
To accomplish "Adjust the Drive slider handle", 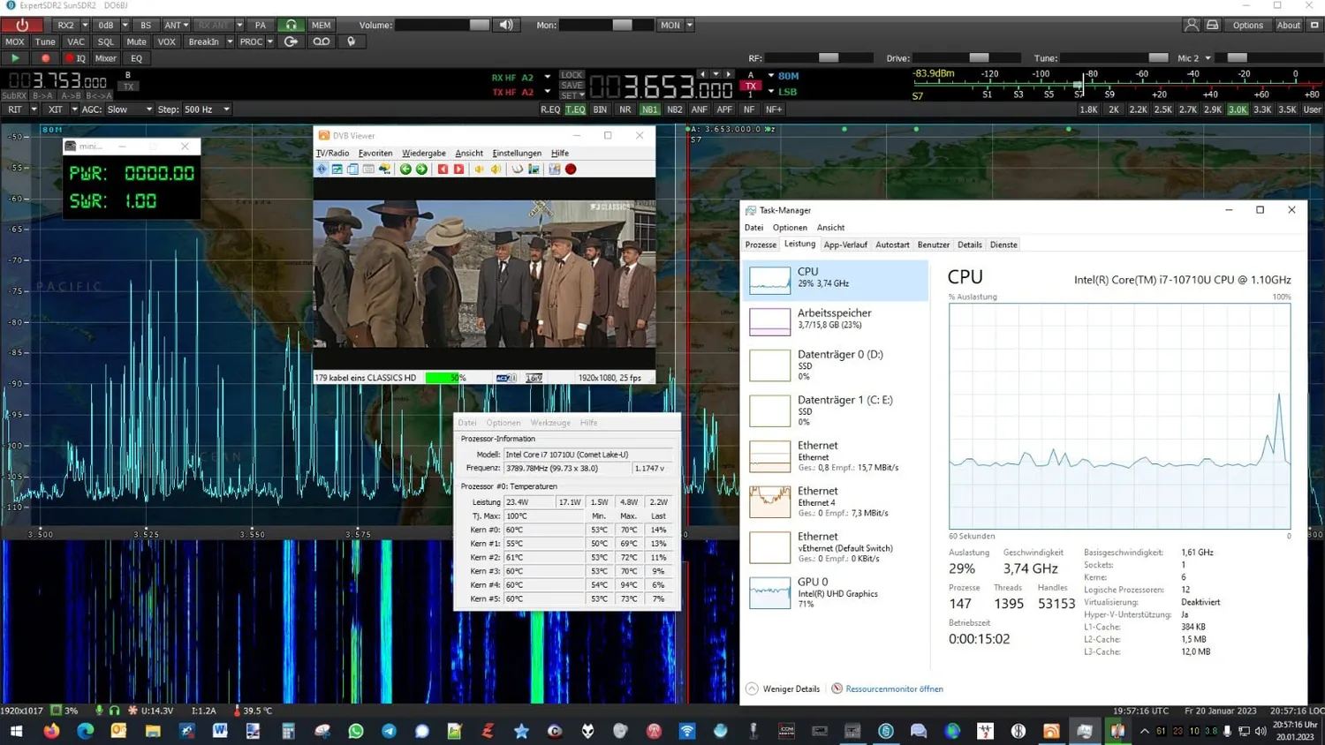I will (x=979, y=58).
